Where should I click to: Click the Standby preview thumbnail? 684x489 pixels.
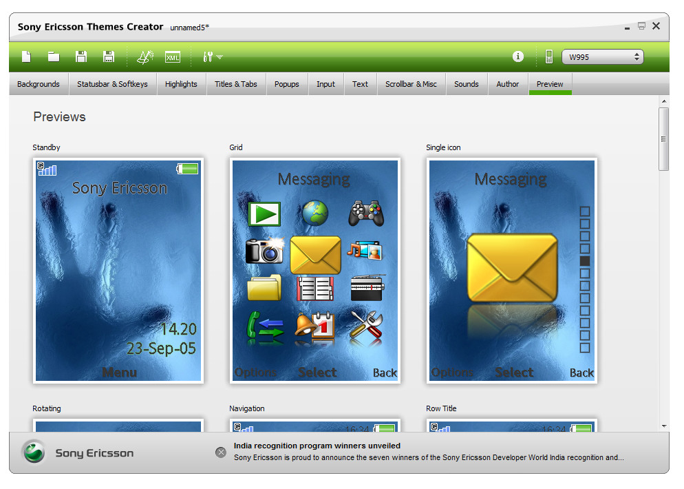point(118,270)
